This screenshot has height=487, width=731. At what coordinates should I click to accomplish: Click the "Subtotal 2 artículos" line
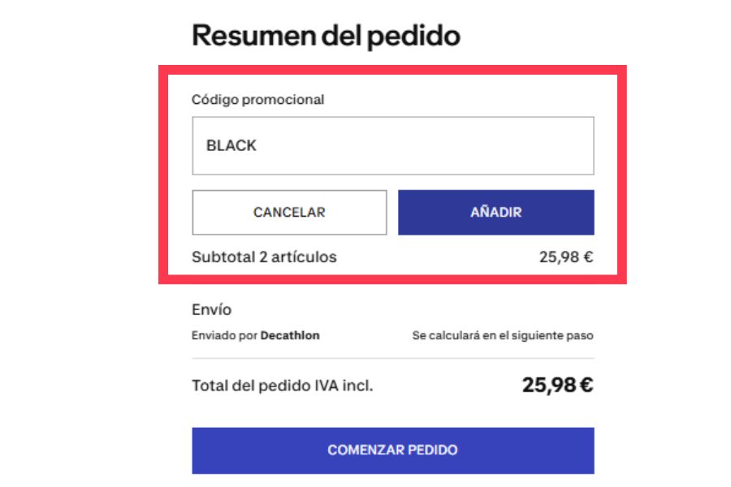(258, 258)
